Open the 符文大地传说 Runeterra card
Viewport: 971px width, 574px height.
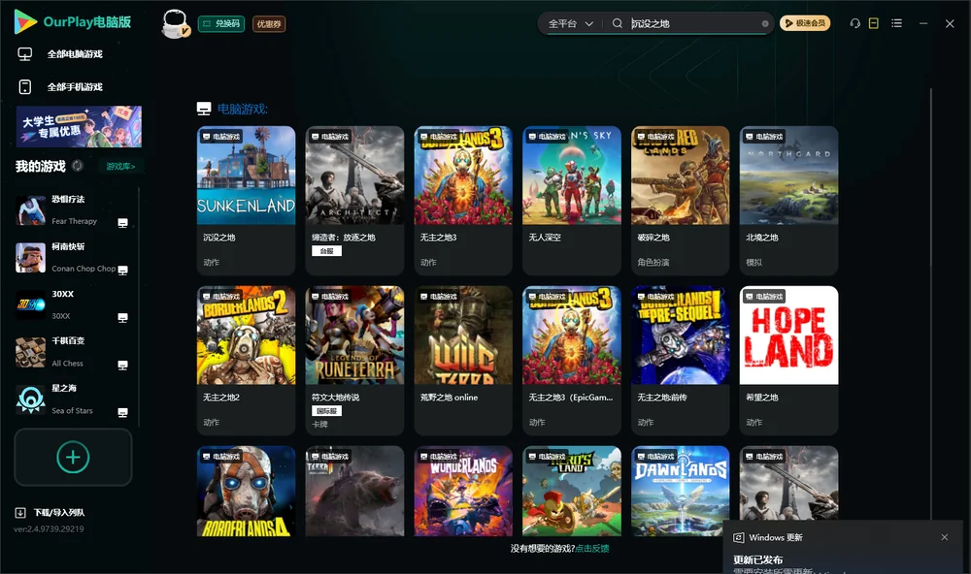coord(354,361)
